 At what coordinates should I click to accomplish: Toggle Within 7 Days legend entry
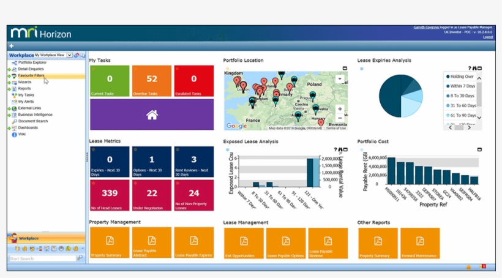pyautogui.click(x=461, y=86)
